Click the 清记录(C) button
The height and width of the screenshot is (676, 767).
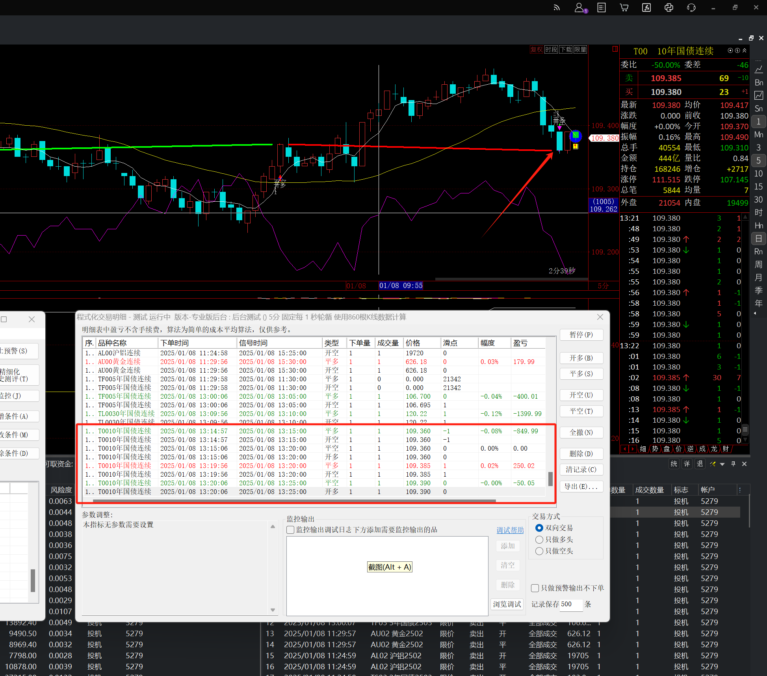[x=581, y=470]
